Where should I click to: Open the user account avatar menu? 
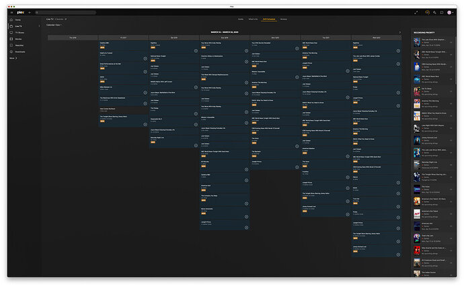(x=450, y=12)
